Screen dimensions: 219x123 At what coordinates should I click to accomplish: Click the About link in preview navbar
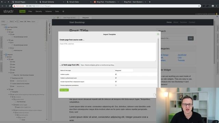[x=176, y=22]
